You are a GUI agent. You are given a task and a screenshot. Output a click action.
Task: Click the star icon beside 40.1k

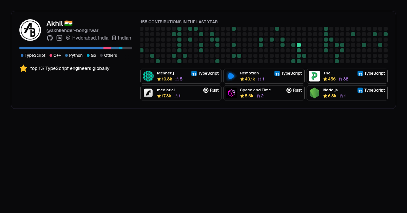[242, 79]
